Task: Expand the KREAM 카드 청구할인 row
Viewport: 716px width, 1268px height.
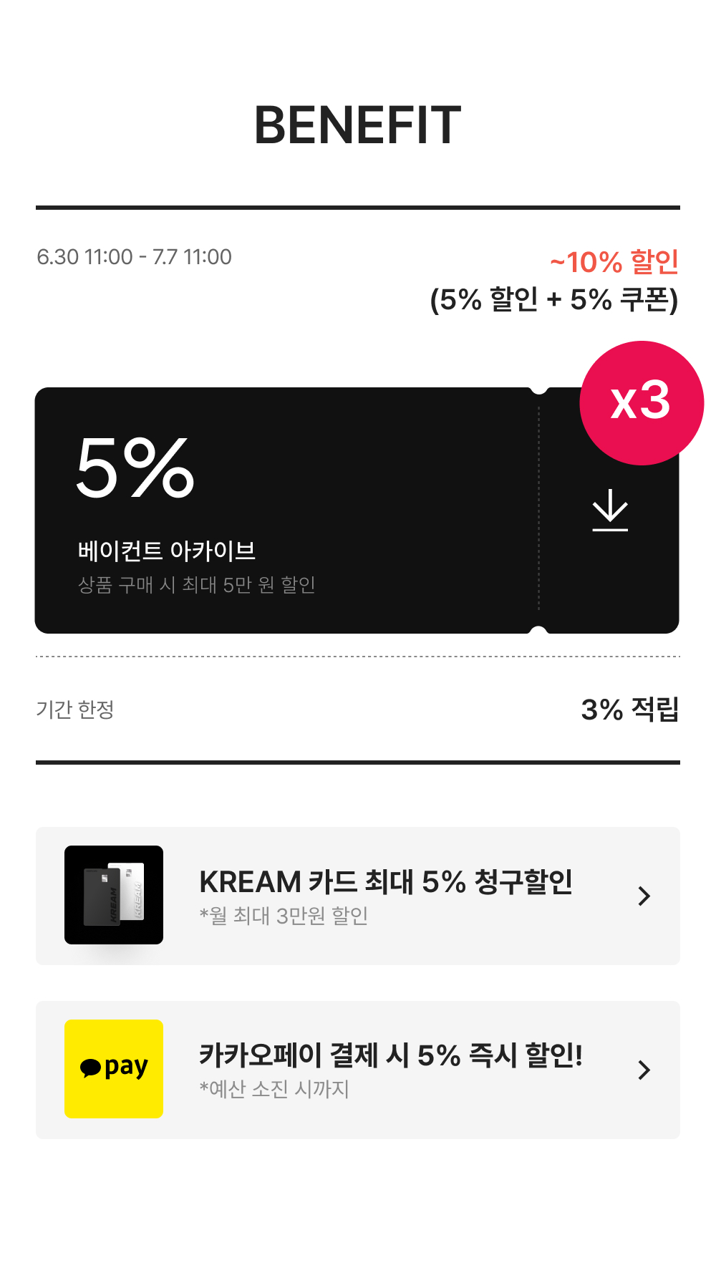Action: click(x=358, y=896)
